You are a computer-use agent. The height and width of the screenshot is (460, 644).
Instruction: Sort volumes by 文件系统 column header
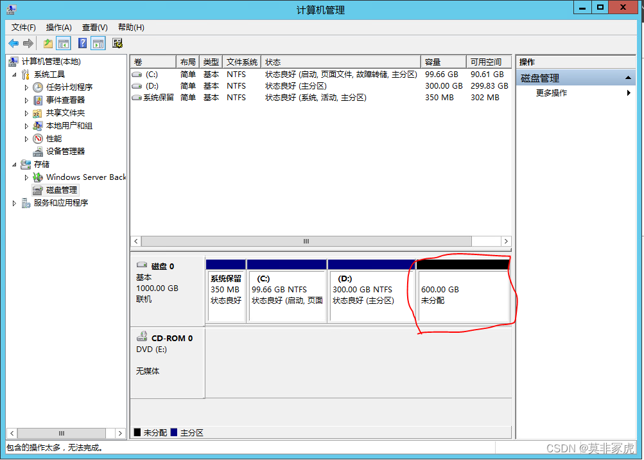pos(241,62)
